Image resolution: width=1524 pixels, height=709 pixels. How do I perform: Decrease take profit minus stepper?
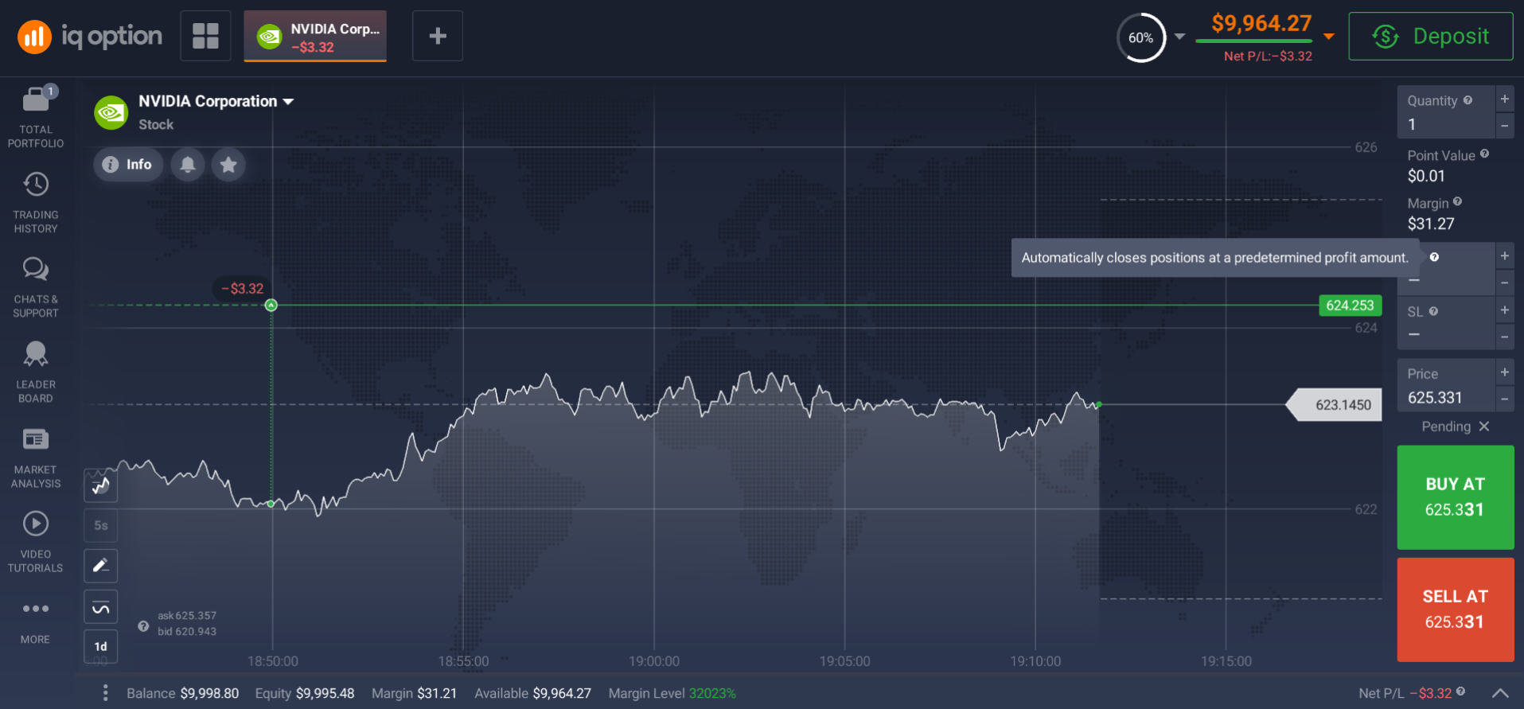click(1505, 282)
